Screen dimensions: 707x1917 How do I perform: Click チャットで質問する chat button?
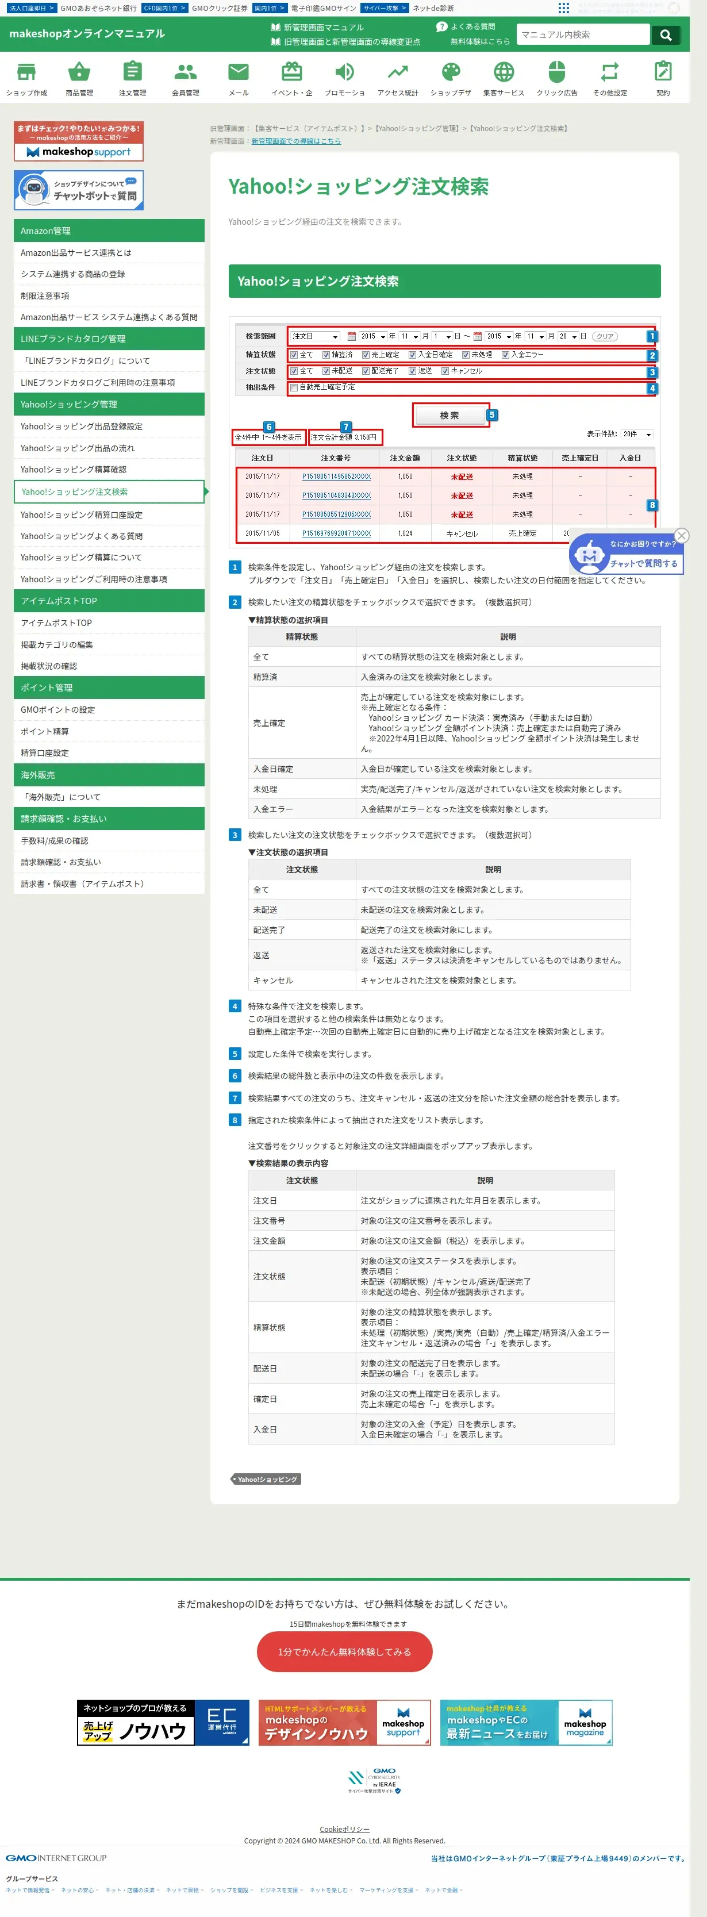644,563
